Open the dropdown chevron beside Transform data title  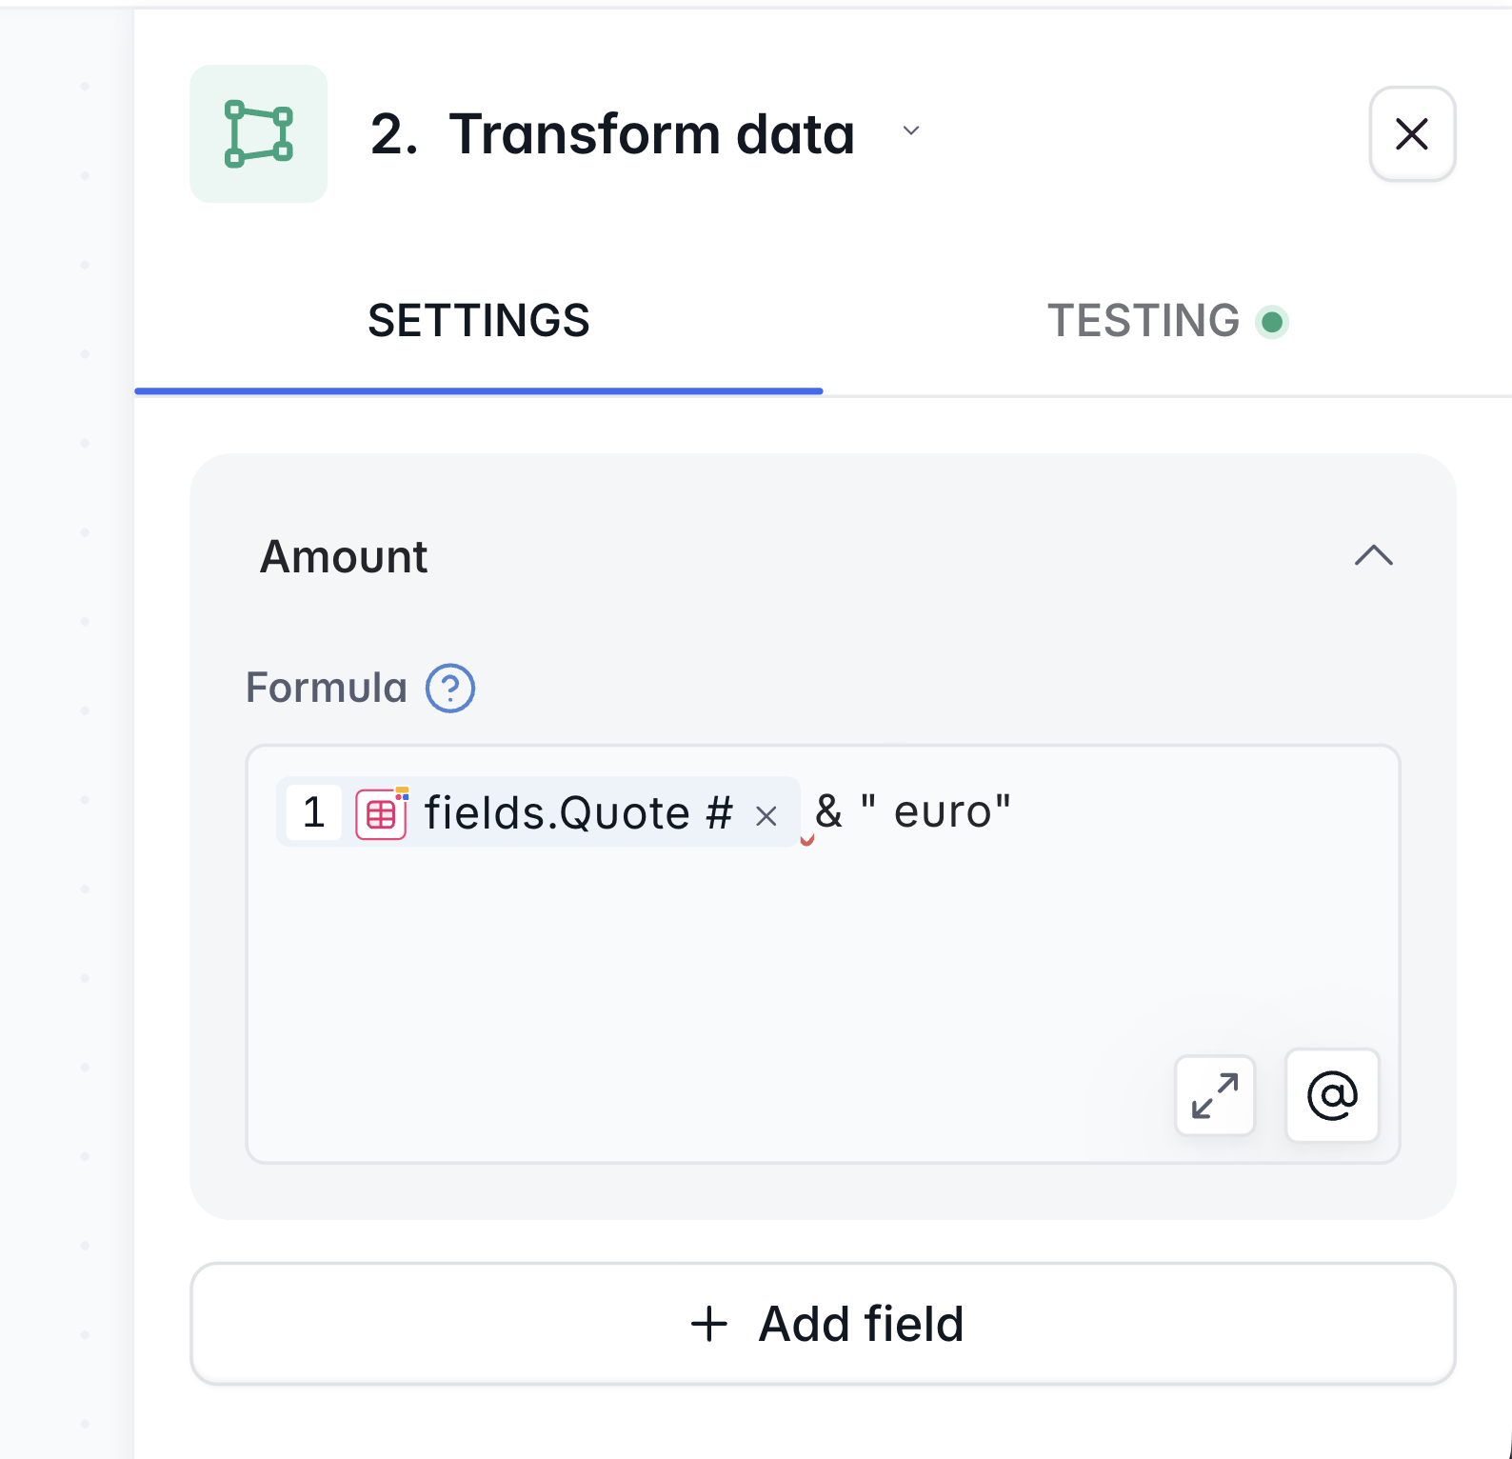coord(910,131)
